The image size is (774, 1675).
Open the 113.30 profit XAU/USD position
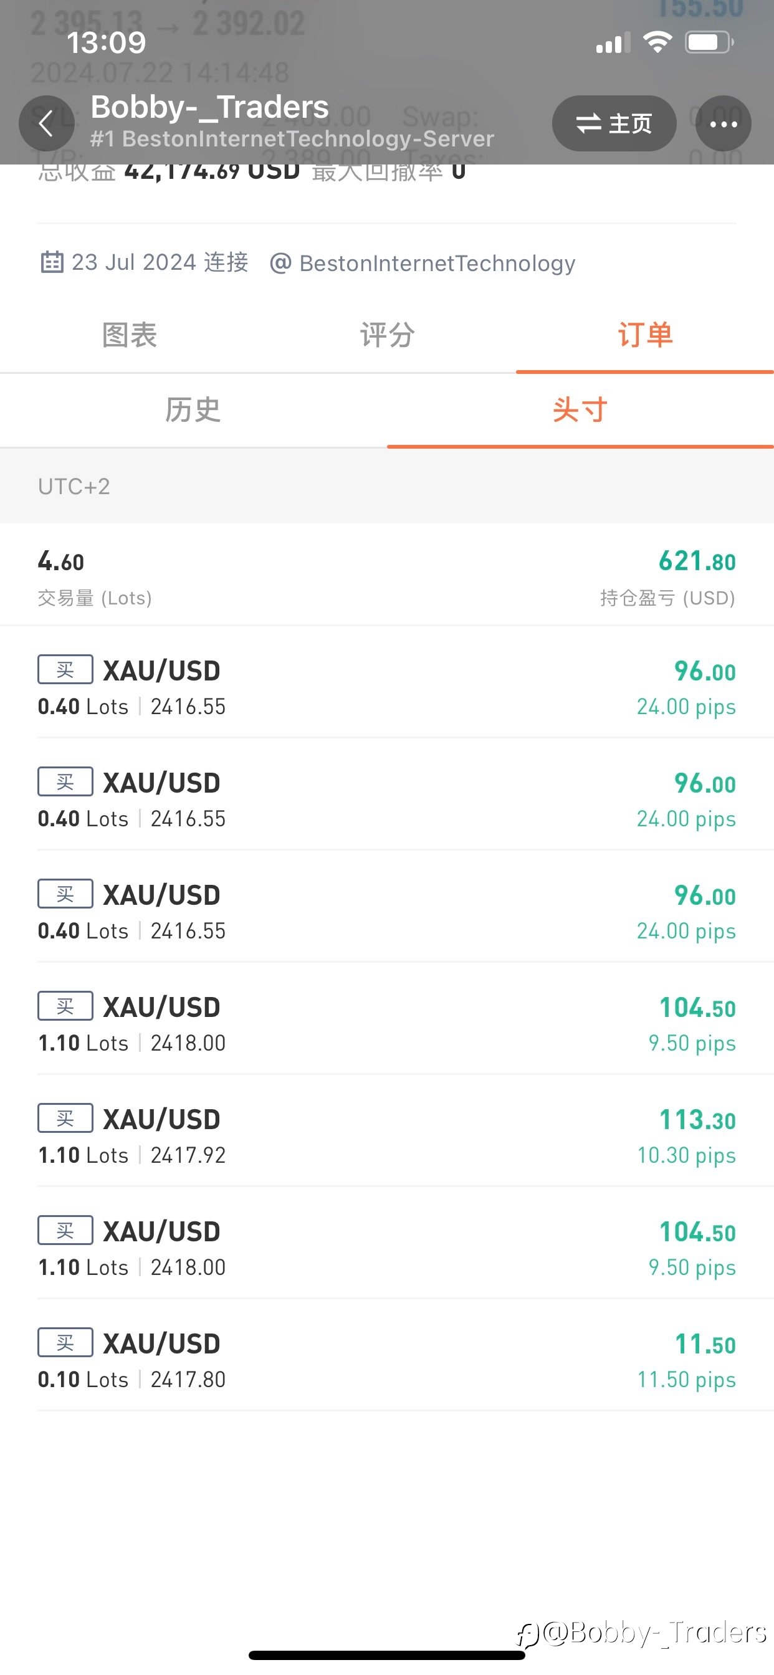[387, 1131]
